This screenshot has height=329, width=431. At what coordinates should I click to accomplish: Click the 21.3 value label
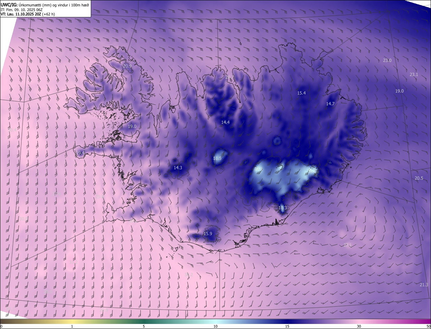424,285
